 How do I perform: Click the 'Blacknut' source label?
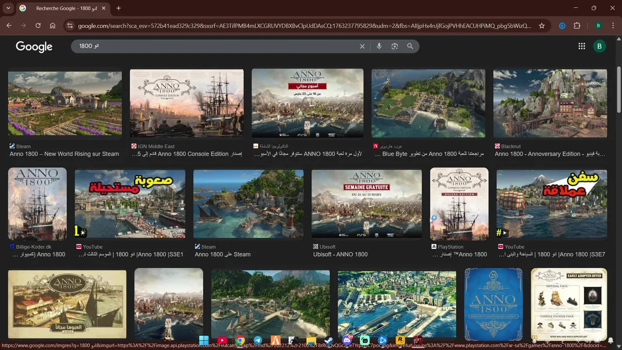511,146
